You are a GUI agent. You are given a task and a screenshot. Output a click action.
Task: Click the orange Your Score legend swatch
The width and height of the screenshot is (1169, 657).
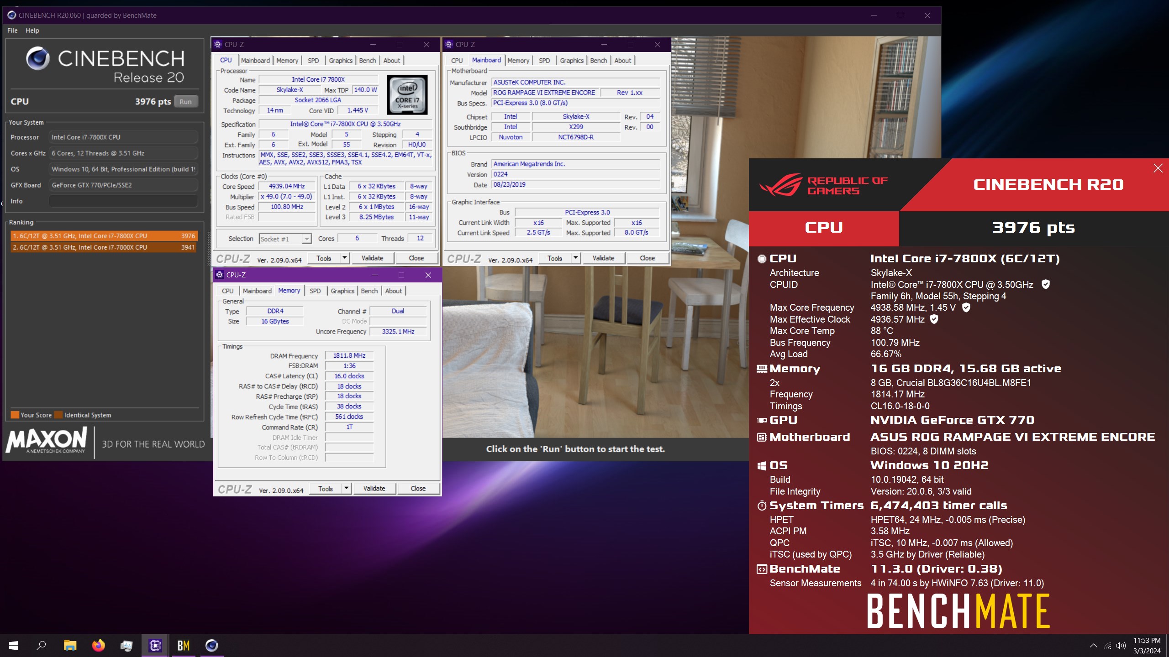click(15, 415)
